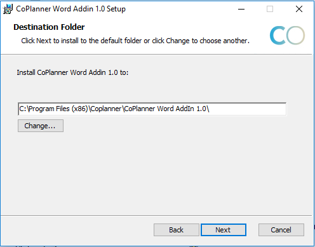Click the installer icon in title bar
Image resolution: width=315 pixels, height=247 pixels.
8,9
